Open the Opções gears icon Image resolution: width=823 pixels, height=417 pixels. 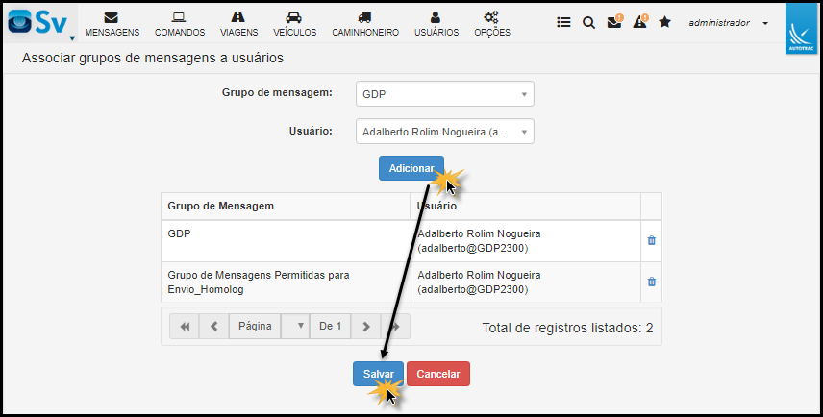[x=491, y=17]
